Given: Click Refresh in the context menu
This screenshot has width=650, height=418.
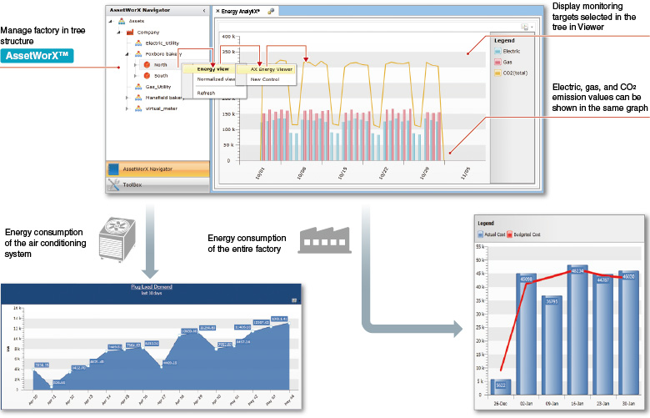Looking at the screenshot, I should pyautogui.click(x=206, y=93).
